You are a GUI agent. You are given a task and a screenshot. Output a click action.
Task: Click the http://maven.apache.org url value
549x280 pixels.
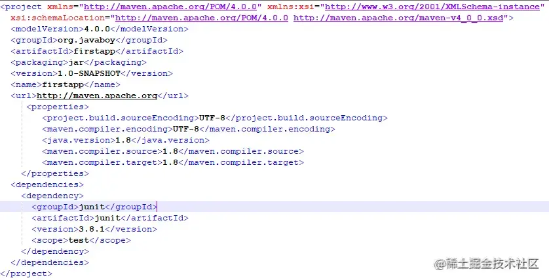click(x=97, y=96)
